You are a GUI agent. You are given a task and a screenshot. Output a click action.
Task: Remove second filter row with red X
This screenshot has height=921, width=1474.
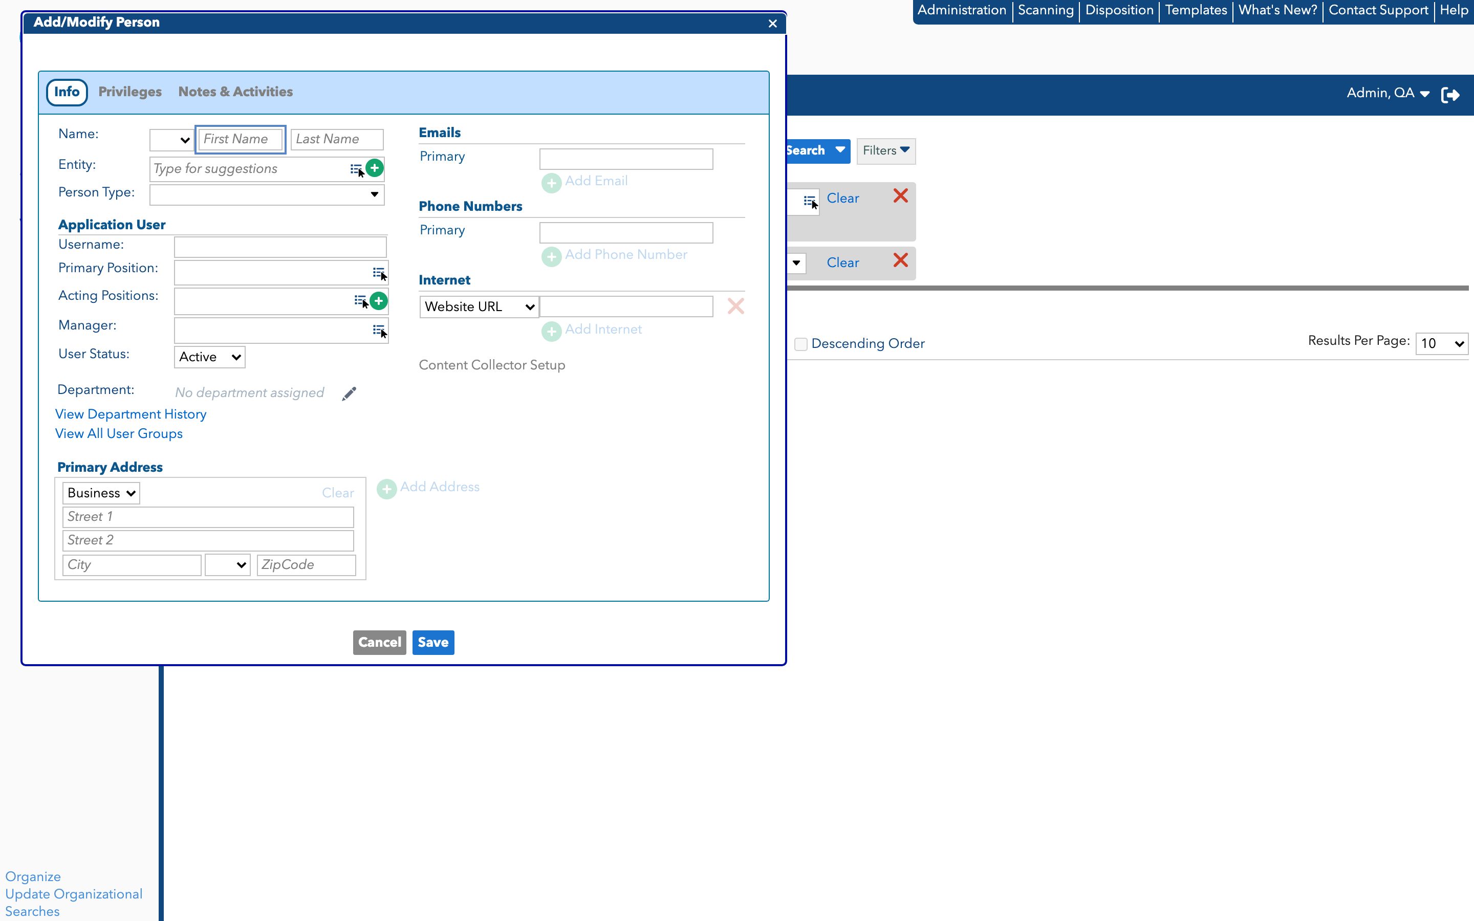[900, 260]
